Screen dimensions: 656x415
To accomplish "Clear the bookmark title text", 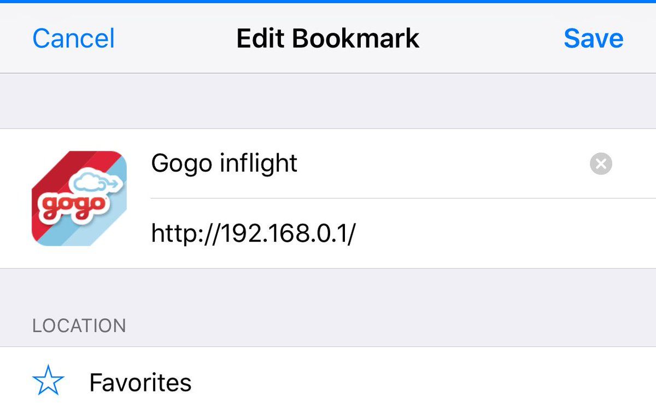I will [x=601, y=163].
